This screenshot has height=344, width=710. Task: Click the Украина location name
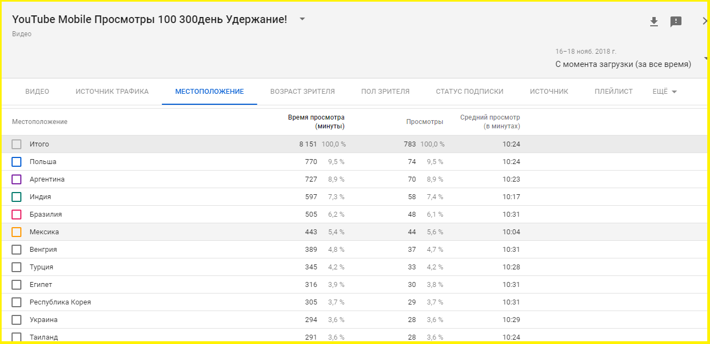tap(43, 320)
